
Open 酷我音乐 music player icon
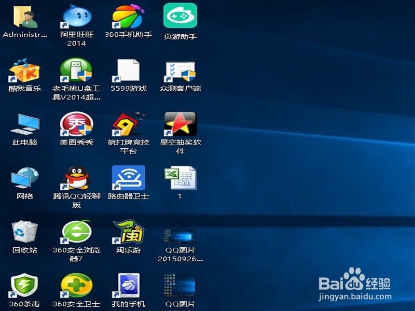pyautogui.click(x=24, y=70)
